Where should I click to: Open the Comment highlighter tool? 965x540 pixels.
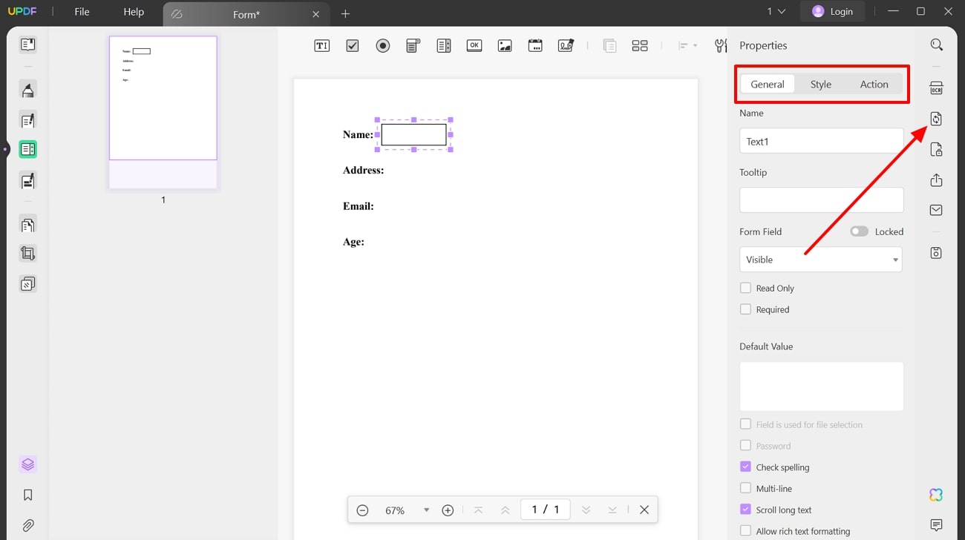[x=28, y=90]
